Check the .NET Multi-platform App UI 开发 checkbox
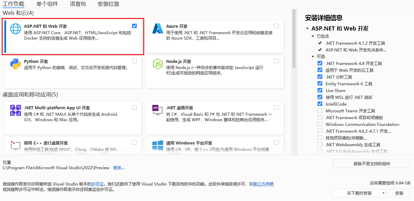This screenshot has height=201, width=414. pos(134,107)
